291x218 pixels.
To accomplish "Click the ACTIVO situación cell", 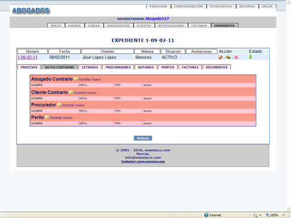I will 169,57.
